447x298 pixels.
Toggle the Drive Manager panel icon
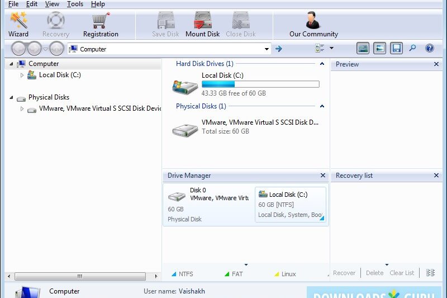[x=363, y=48]
